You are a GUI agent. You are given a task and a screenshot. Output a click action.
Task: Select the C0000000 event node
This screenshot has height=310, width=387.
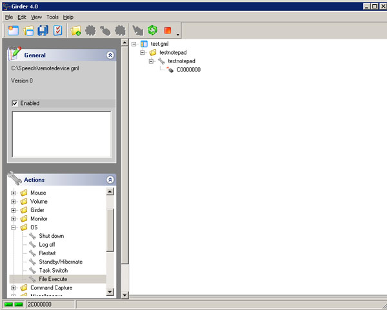(x=188, y=70)
